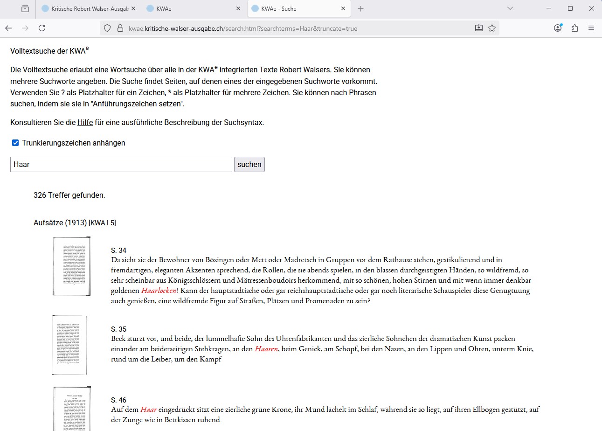Click the browser reload page icon
Image resolution: width=602 pixels, height=431 pixels.
coord(42,28)
